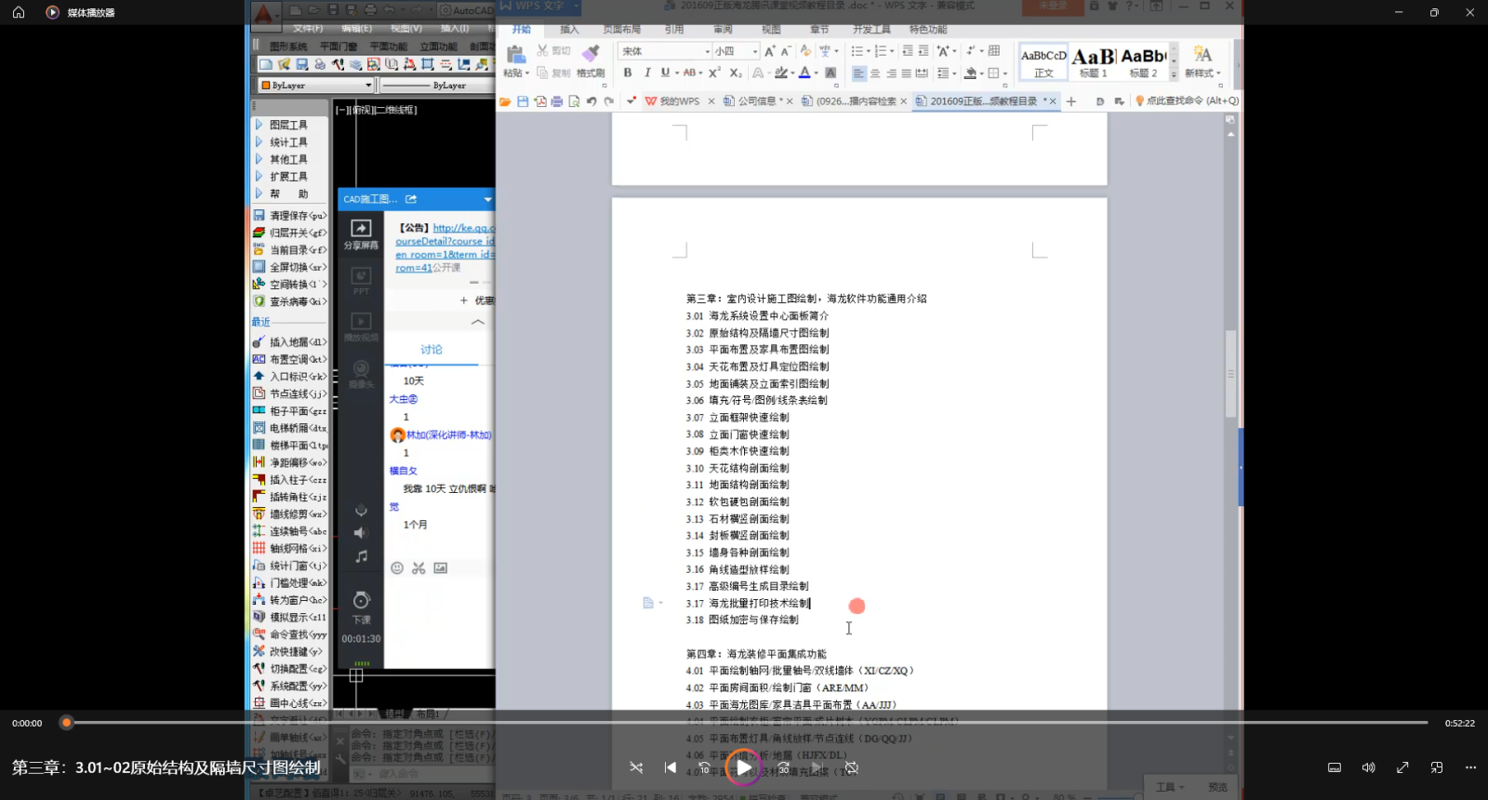Open more options ellipsis menu
The width and height of the screenshot is (1488, 800).
coord(1470,767)
